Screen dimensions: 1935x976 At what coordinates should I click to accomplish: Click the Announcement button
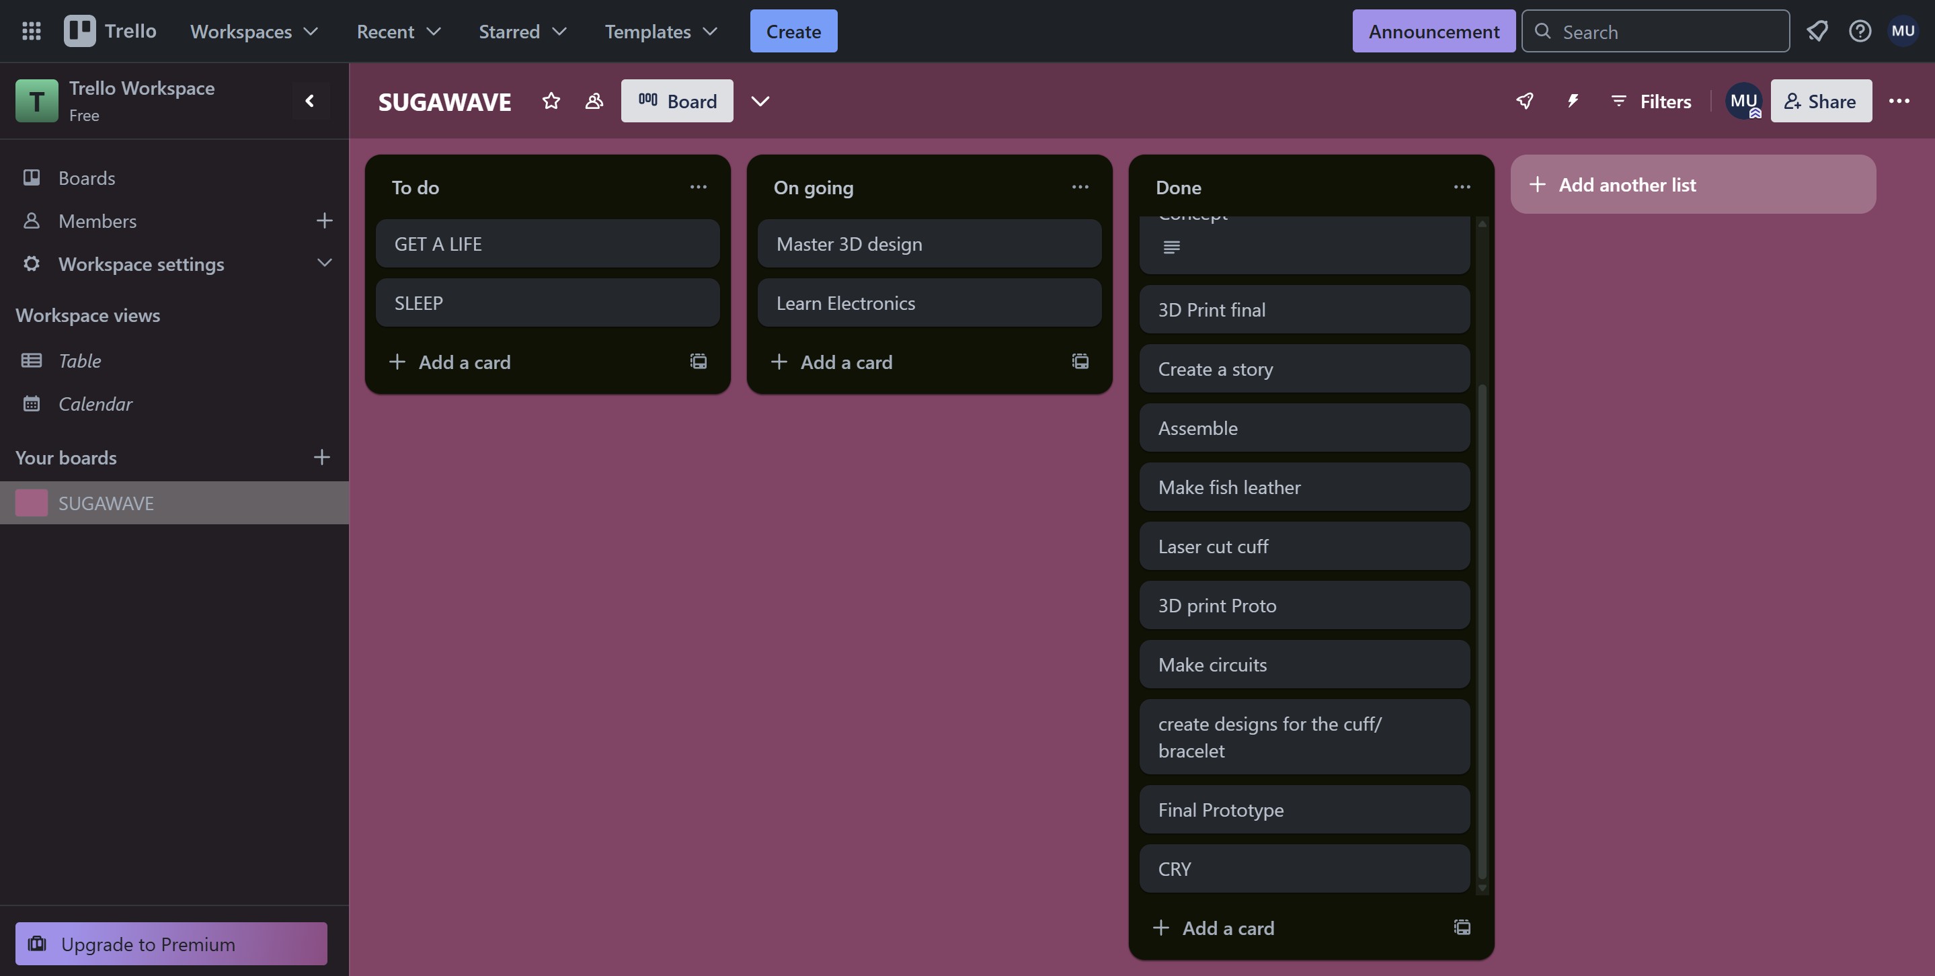click(x=1433, y=31)
